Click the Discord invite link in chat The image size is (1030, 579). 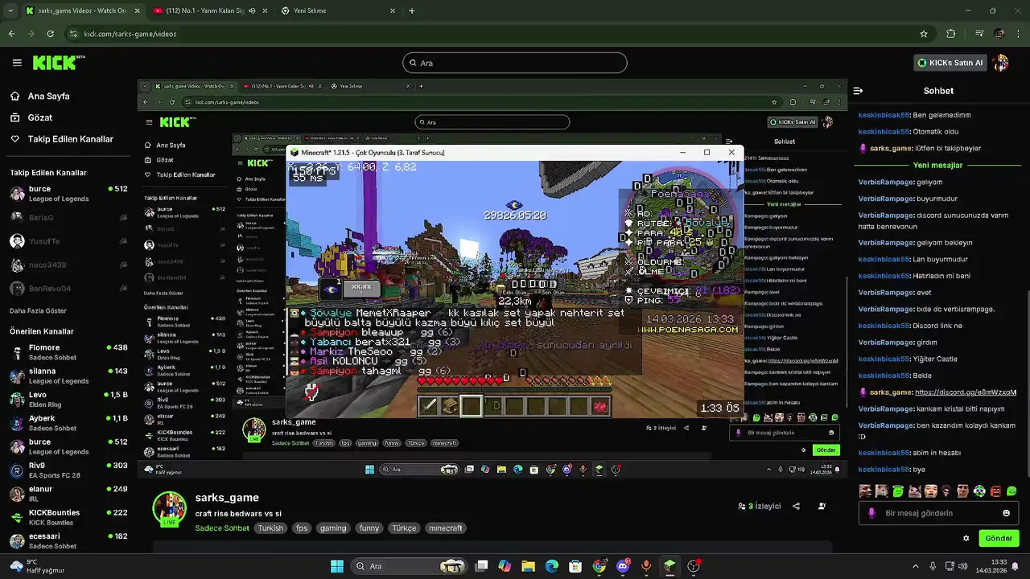click(966, 392)
